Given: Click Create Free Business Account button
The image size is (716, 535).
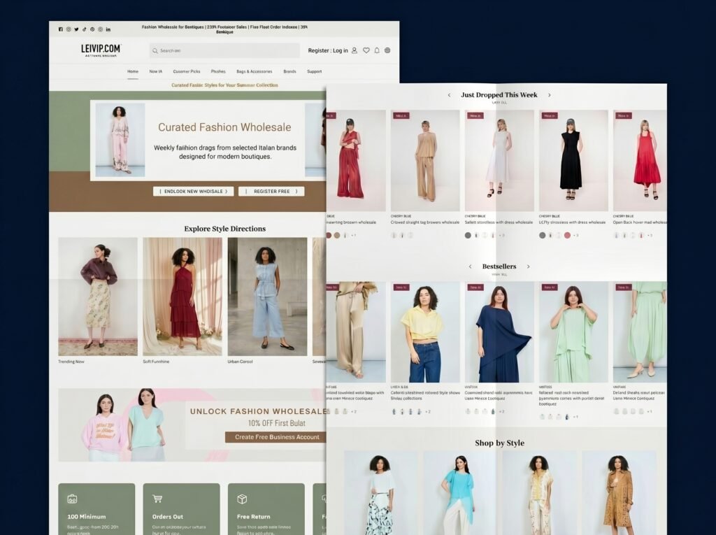Looking at the screenshot, I should (277, 437).
